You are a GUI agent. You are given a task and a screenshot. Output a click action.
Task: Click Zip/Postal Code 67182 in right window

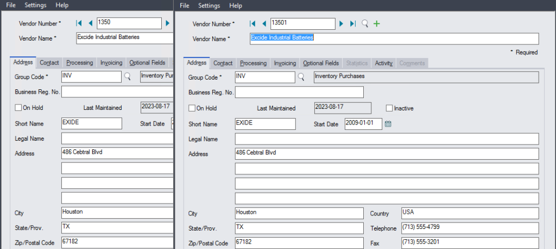click(x=299, y=243)
